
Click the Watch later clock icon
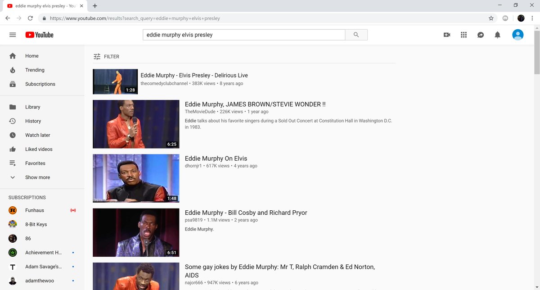13,135
